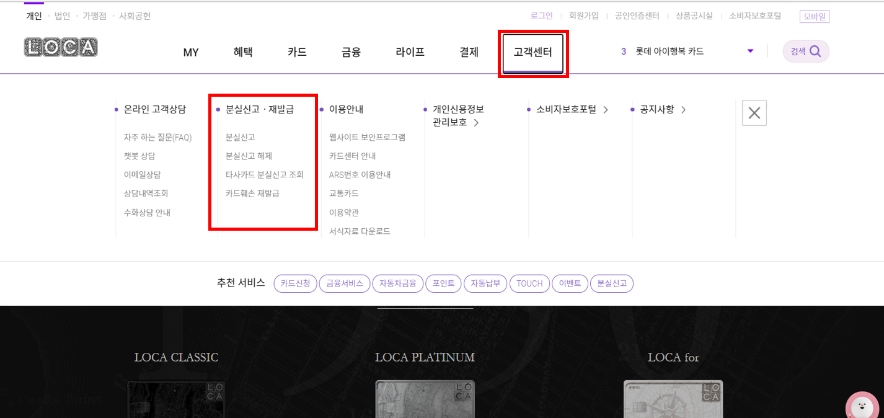Select the 포인트 pill
Image resolution: width=884 pixels, height=418 pixels.
pyautogui.click(x=443, y=283)
